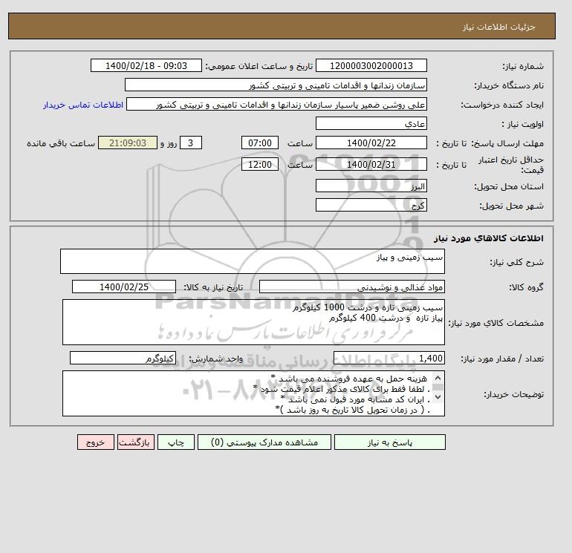Viewport: 572px width, 553px height.
Task: Click buyer organization name field
Action: [x=276, y=85]
